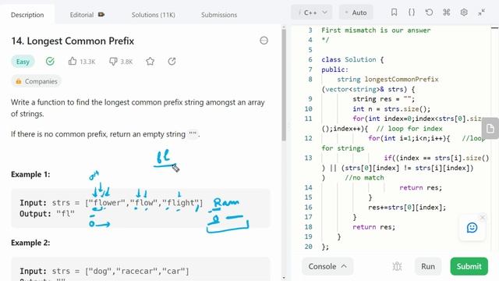Click the input strs = ["dog","racecar","car"]

click(104, 271)
